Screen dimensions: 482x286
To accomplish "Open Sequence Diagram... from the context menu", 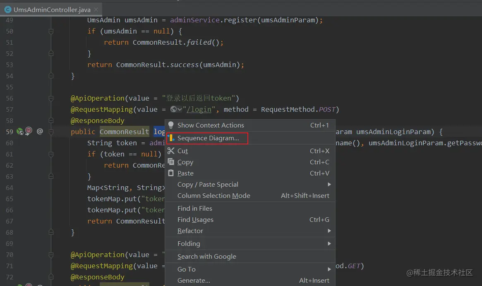I will click(x=250, y=138).
